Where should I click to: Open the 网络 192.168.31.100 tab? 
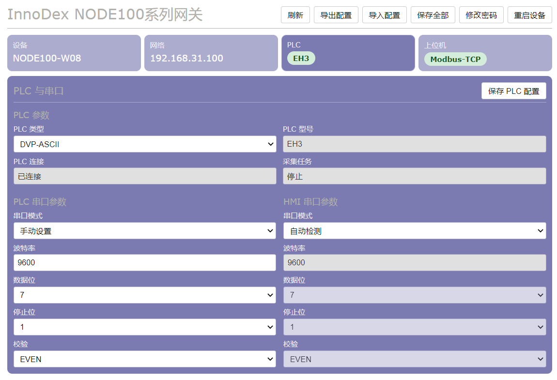pyautogui.click(x=211, y=53)
